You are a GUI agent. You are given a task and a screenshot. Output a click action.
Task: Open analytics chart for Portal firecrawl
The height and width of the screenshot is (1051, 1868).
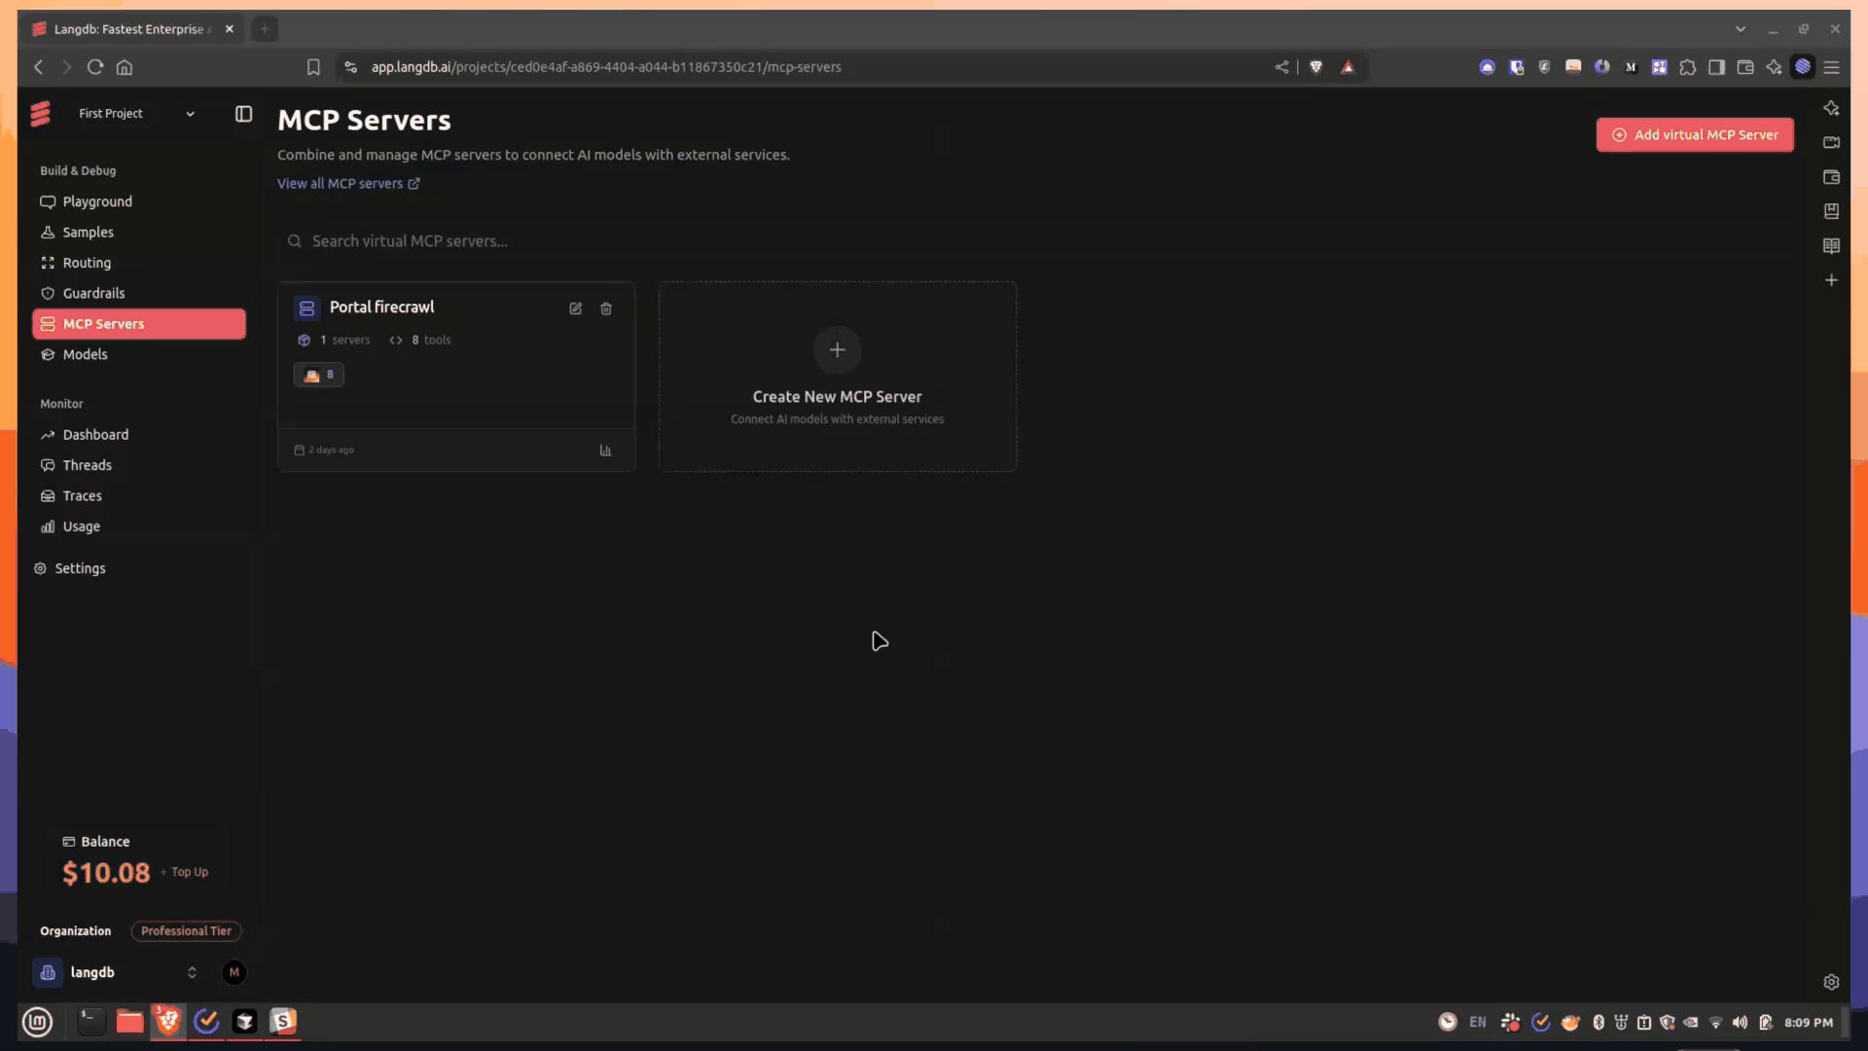coord(605,451)
